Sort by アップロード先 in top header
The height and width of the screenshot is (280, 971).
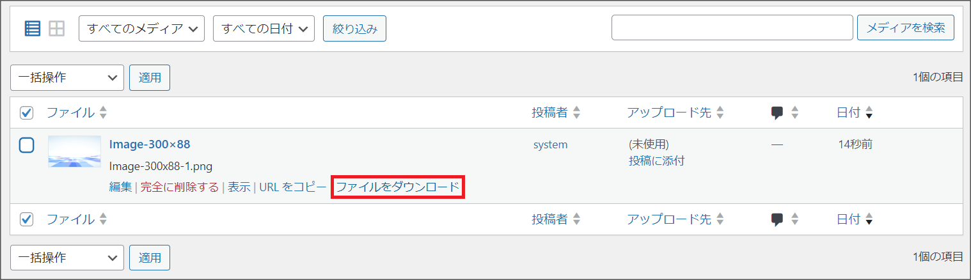pyautogui.click(x=669, y=113)
